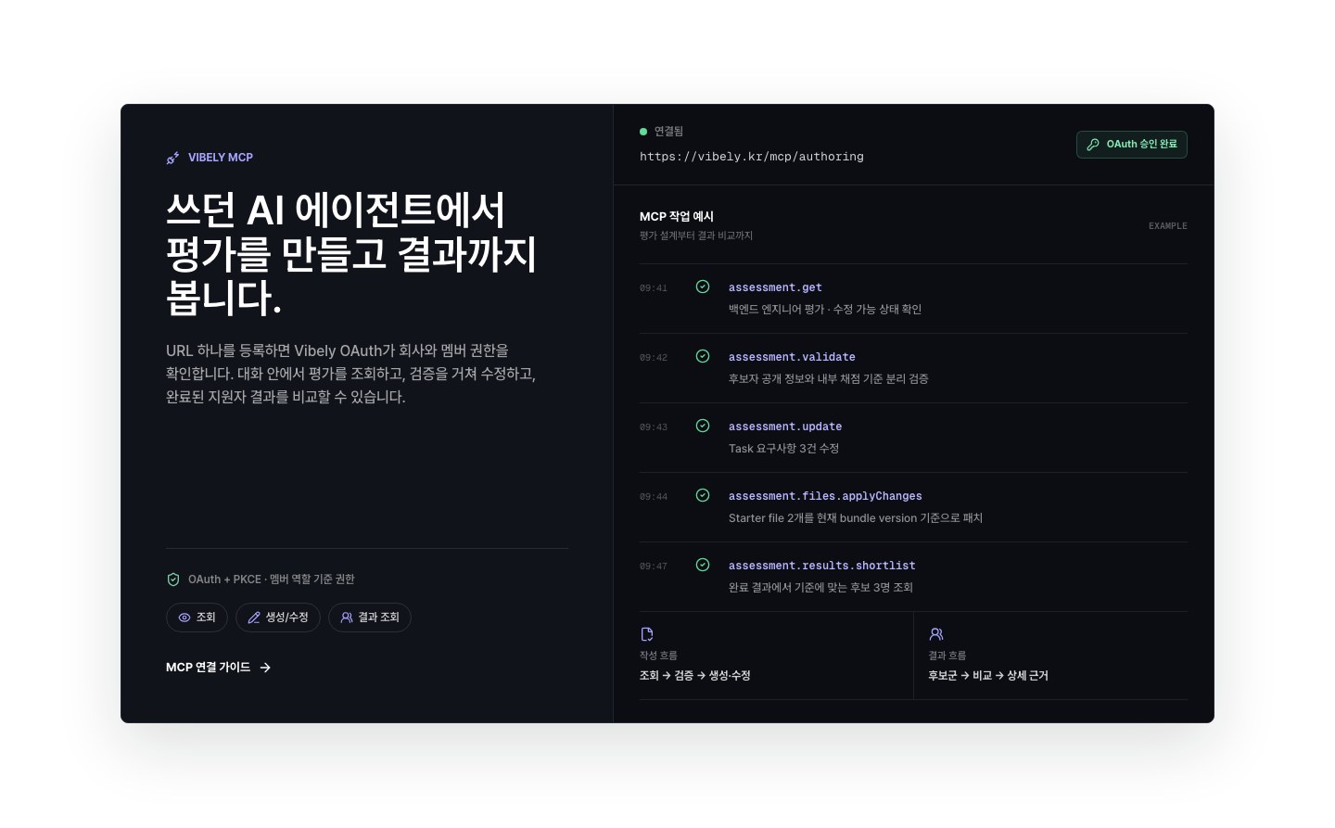Click the EXAMPLE label
1335x828 pixels.
point(1168,226)
